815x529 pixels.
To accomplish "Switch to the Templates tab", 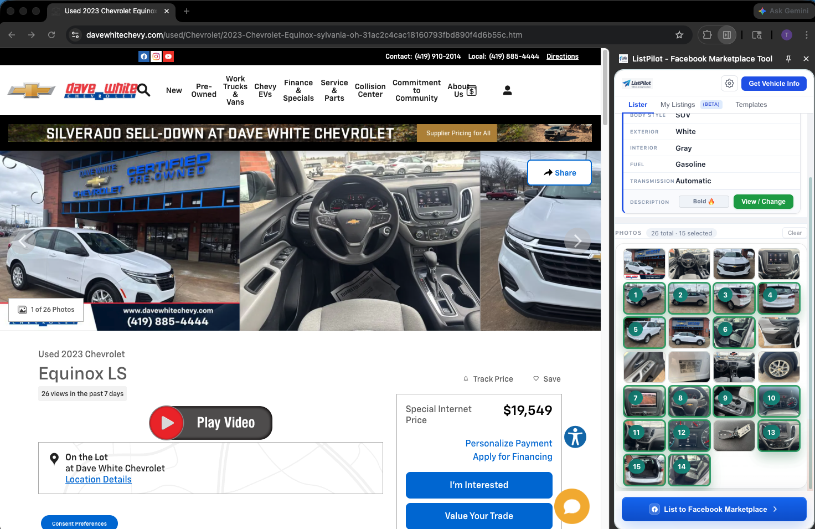I will pos(751,105).
